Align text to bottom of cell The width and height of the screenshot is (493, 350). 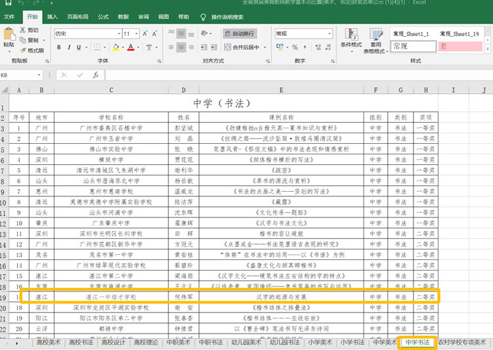(x=191, y=33)
